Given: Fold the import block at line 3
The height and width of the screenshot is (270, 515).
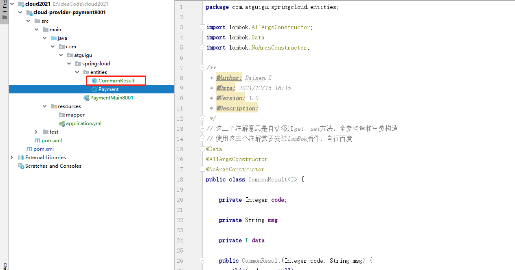Looking at the screenshot, I should click(202, 27).
